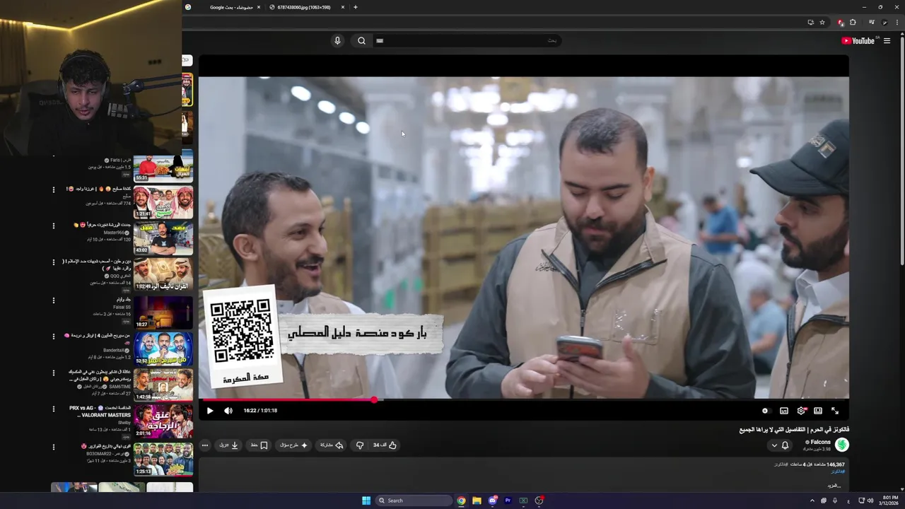
Task: Open more actions three-dot button under video
Action: pos(205,445)
